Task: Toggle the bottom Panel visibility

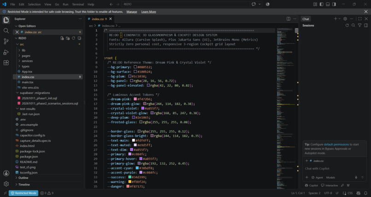Action: point(328,4)
